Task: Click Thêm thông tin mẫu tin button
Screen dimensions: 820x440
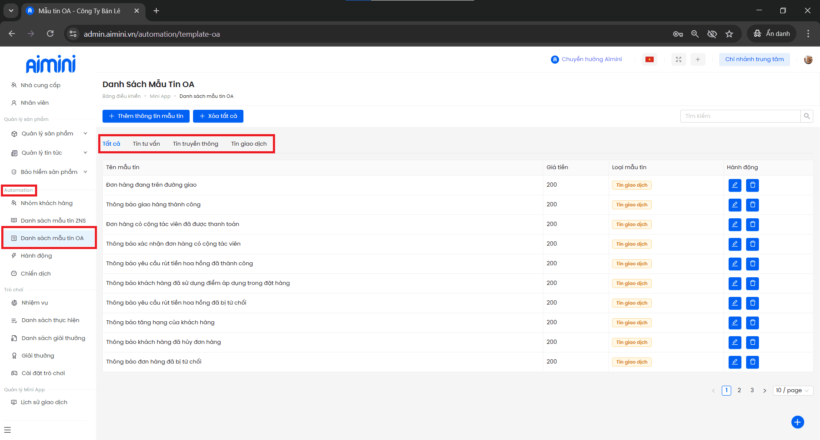Action: pos(146,116)
